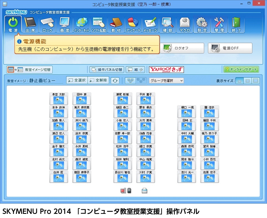
Task: Click 教室イメージ切替 button
Action: pyautogui.click(x=29, y=70)
